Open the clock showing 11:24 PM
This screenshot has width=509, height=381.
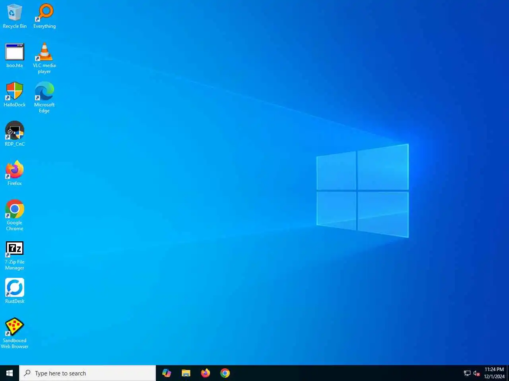pos(494,373)
